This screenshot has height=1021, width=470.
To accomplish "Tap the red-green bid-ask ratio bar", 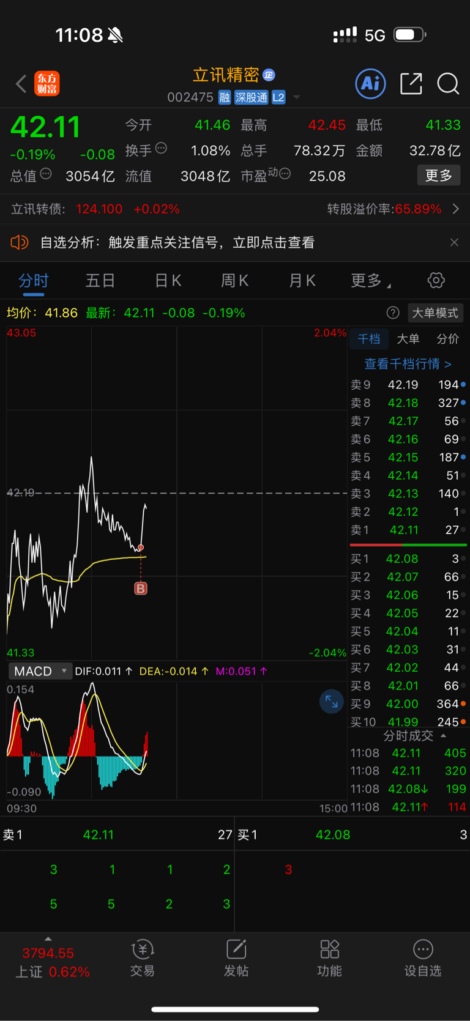I will click(x=408, y=544).
